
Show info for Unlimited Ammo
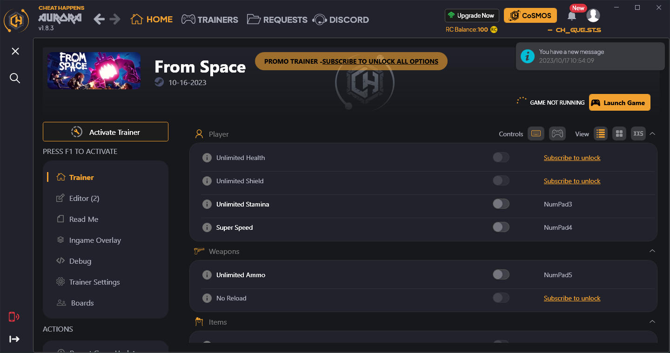click(x=207, y=275)
